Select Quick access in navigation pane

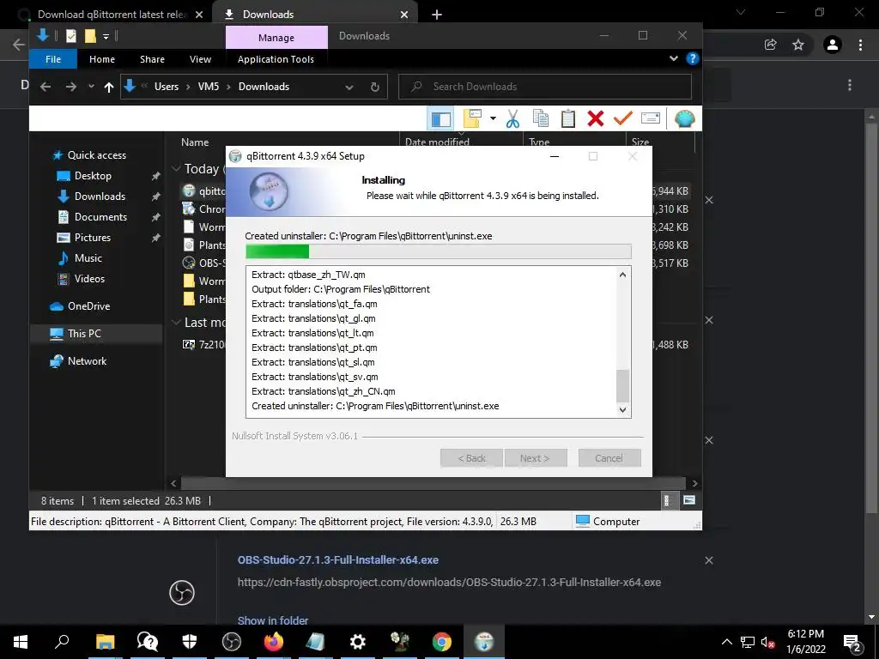point(96,155)
